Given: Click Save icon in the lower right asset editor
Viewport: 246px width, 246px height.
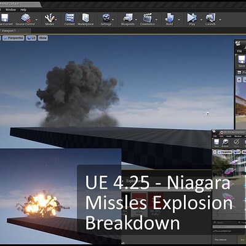Looking at the screenshot, I should (216, 143).
